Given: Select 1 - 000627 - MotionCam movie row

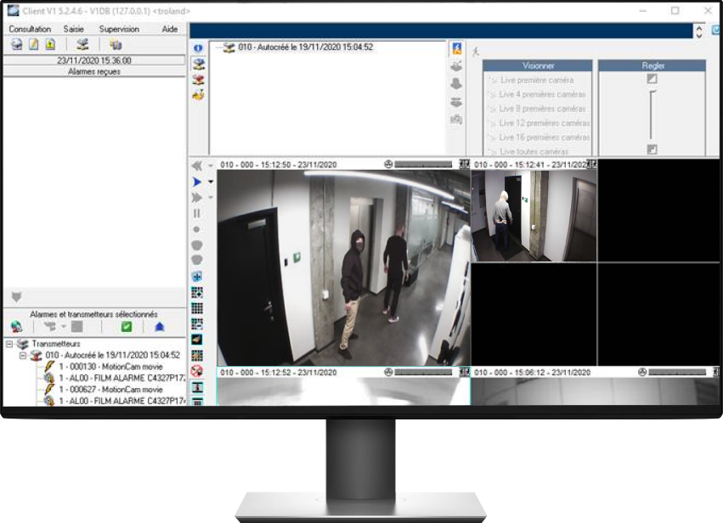Looking at the screenshot, I should 110,390.
